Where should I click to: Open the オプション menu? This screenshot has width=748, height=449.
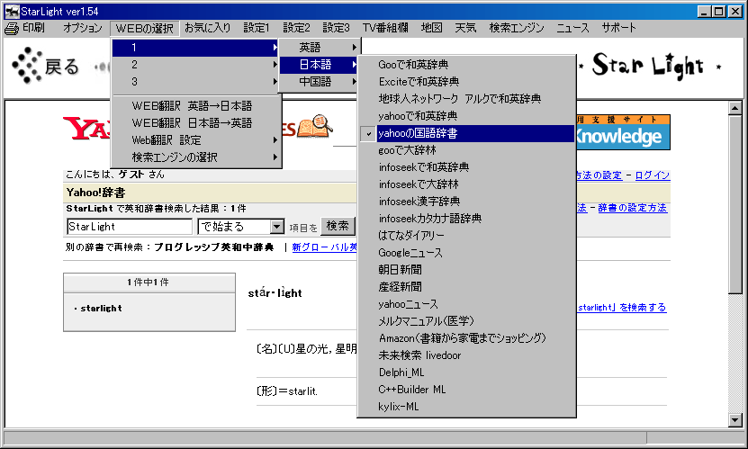[83, 28]
